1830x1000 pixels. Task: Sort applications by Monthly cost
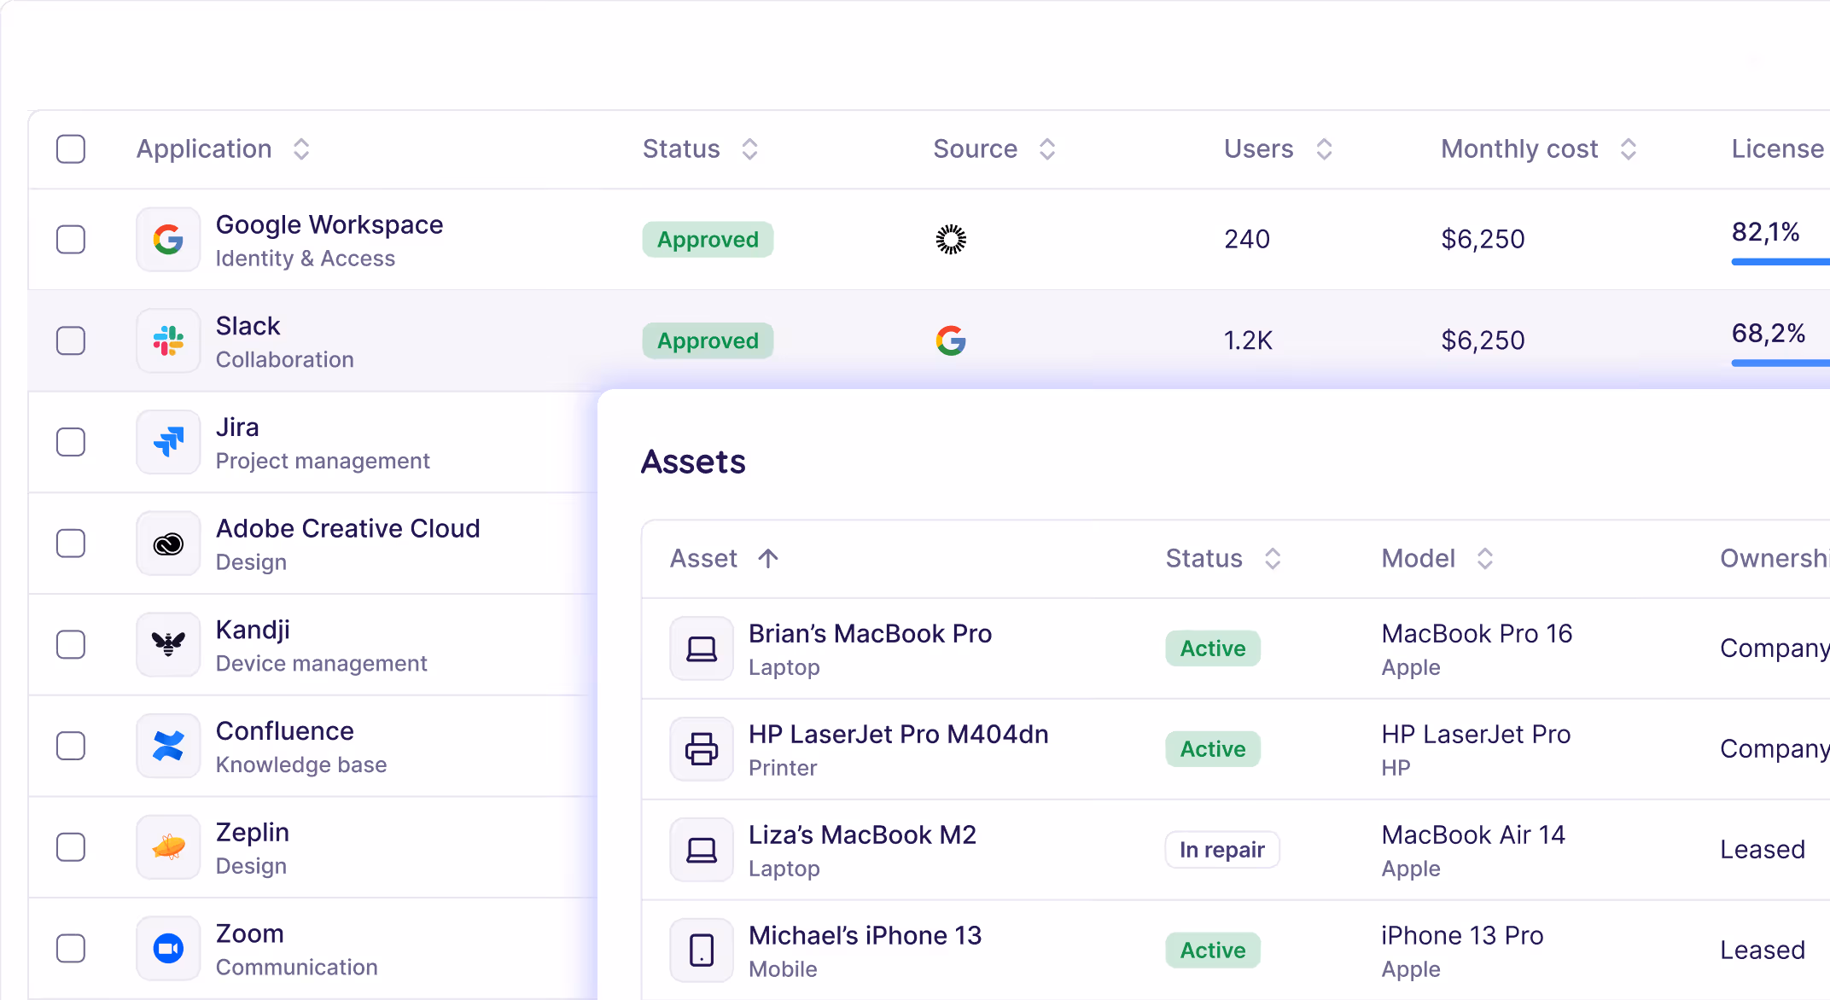pyautogui.click(x=1628, y=149)
